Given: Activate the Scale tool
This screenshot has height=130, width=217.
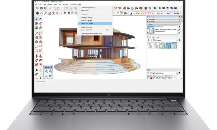Looking at the screenshot, I should click(x=36, y=65).
